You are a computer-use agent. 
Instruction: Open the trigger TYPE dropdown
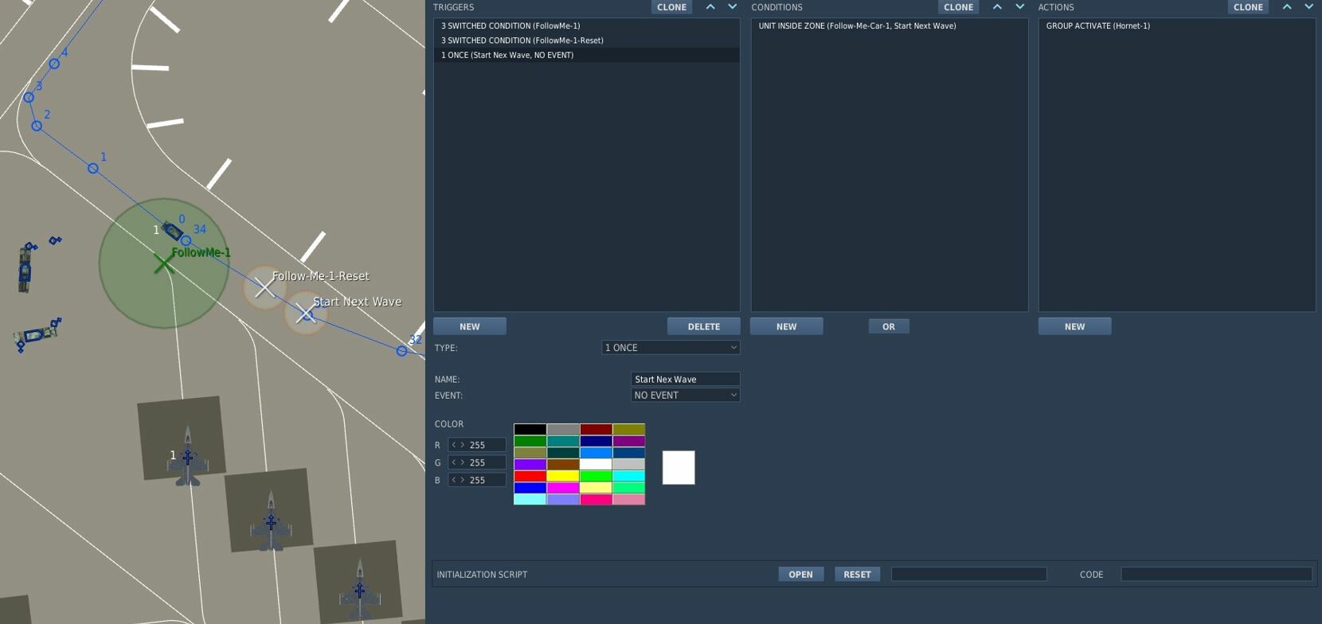pos(671,348)
